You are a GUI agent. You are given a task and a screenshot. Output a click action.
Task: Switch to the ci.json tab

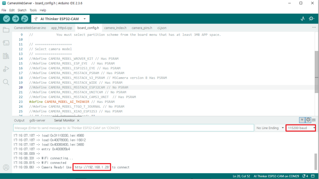point(162,28)
